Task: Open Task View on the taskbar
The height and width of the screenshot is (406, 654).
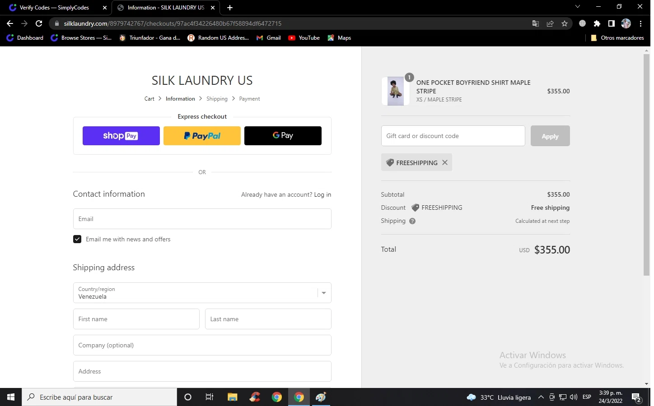Action: pos(210,397)
